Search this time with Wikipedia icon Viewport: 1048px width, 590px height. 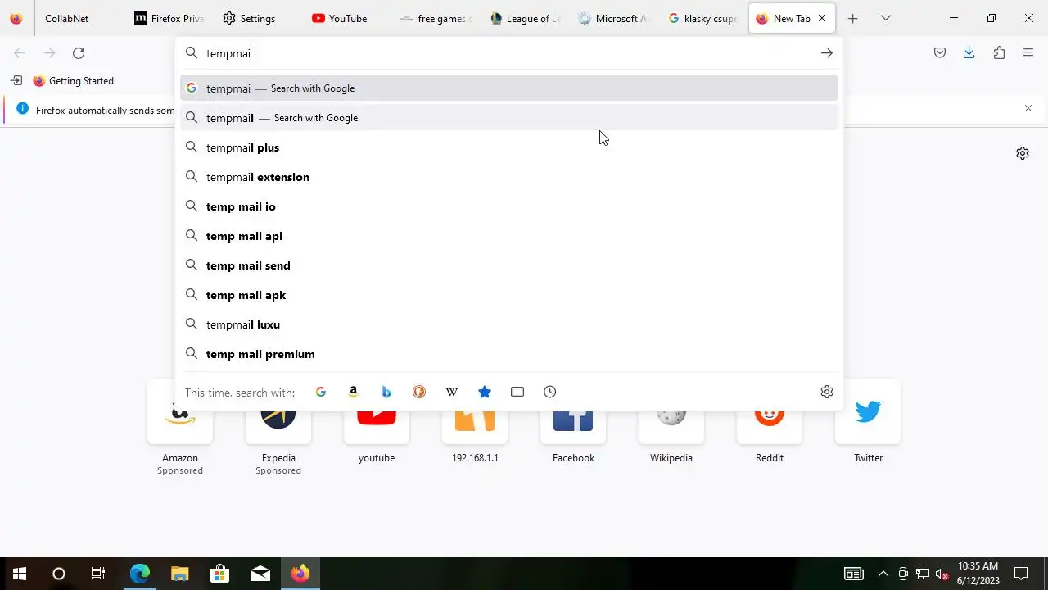click(x=452, y=392)
